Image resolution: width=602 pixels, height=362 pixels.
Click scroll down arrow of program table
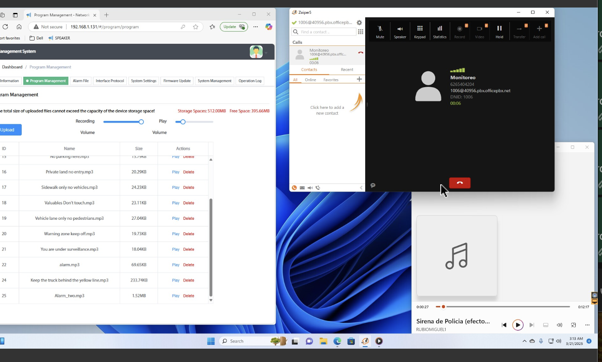tap(211, 300)
